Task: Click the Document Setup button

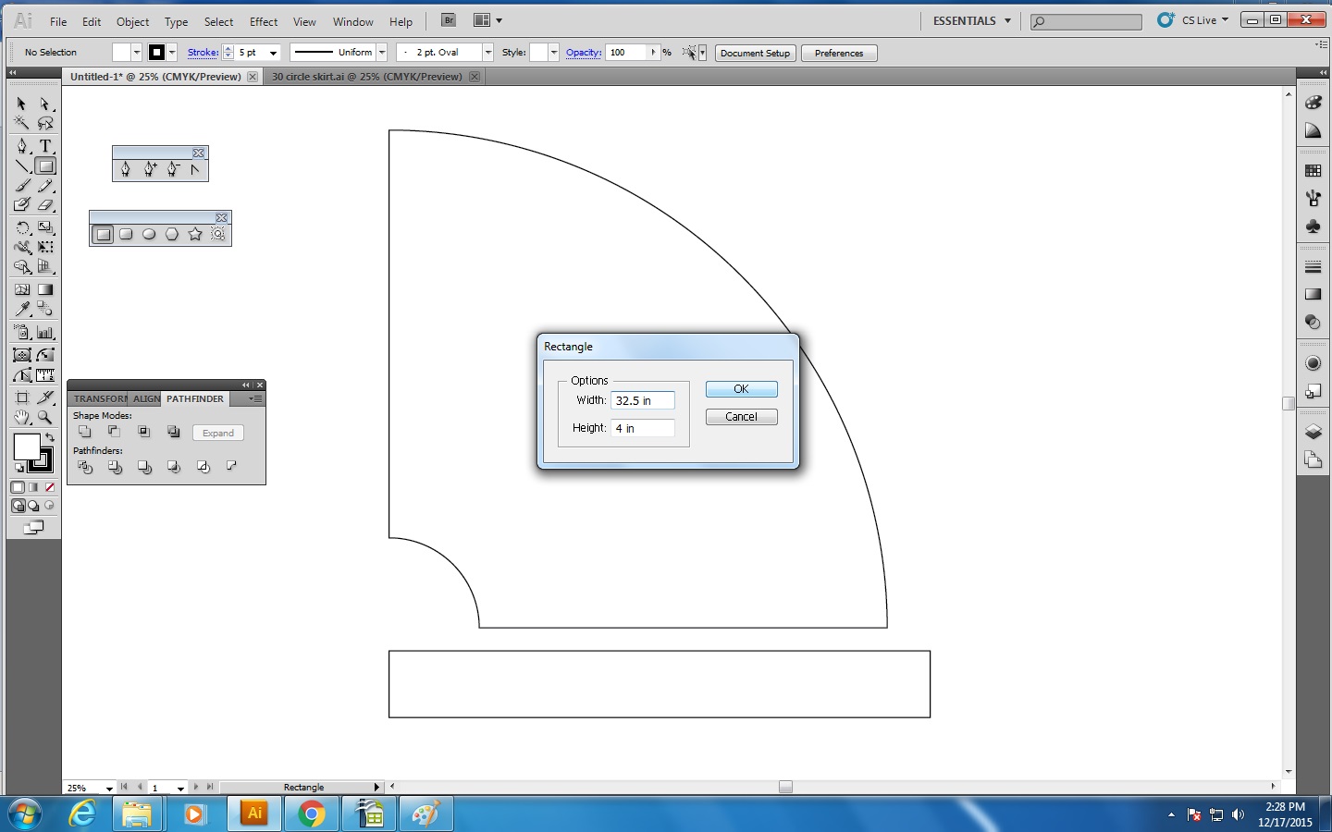Action: coord(756,53)
